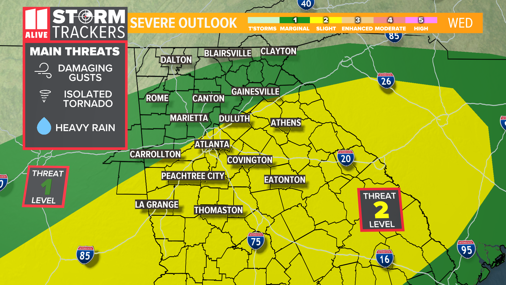
Task: Click the CARROLLTON city label
Action: click(x=155, y=154)
